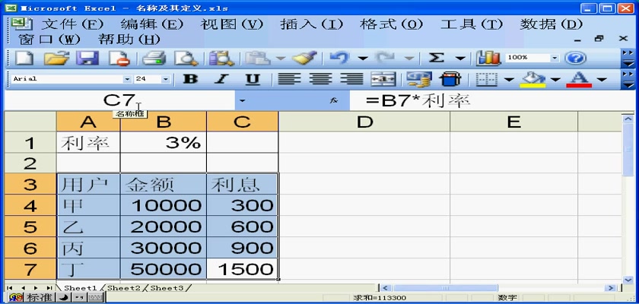Open the font size dropdown showing 24
The width and height of the screenshot is (639, 304).
point(165,79)
